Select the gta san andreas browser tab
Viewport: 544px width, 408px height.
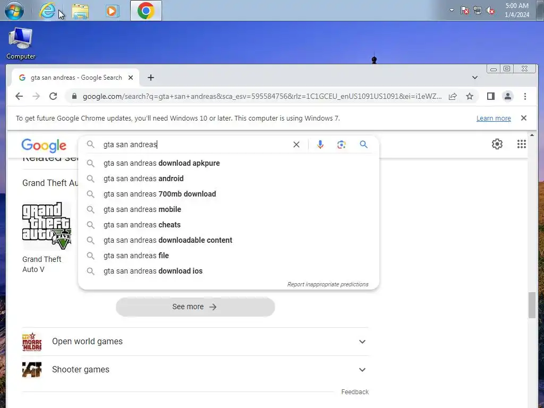(76, 78)
